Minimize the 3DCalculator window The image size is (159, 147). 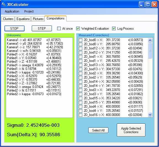pos(142,4)
